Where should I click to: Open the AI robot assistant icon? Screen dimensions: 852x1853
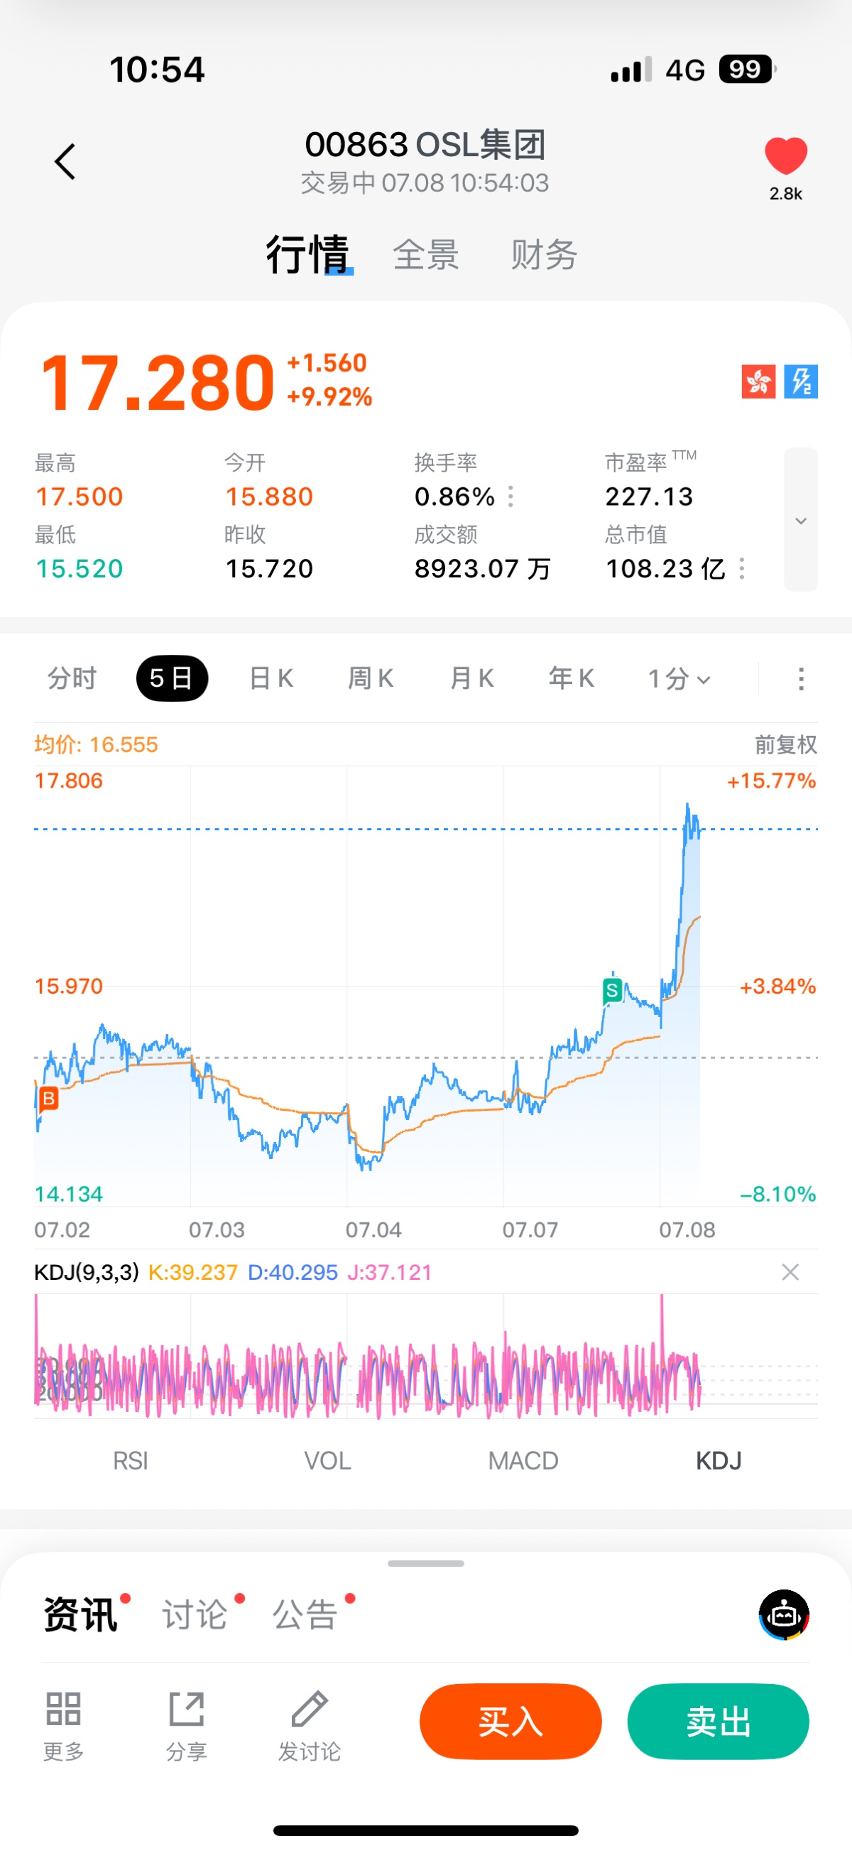tap(784, 1615)
